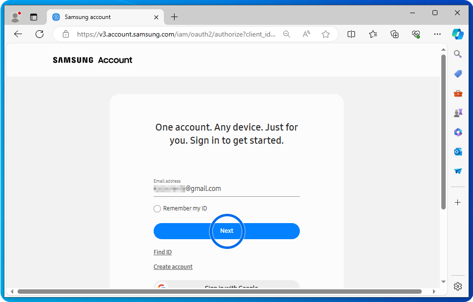Launch Copilot from the toolbar
Viewport: 473px width, 302px height.
[x=457, y=34]
